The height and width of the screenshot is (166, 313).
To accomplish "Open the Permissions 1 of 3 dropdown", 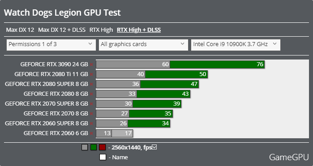I will coord(51,45).
